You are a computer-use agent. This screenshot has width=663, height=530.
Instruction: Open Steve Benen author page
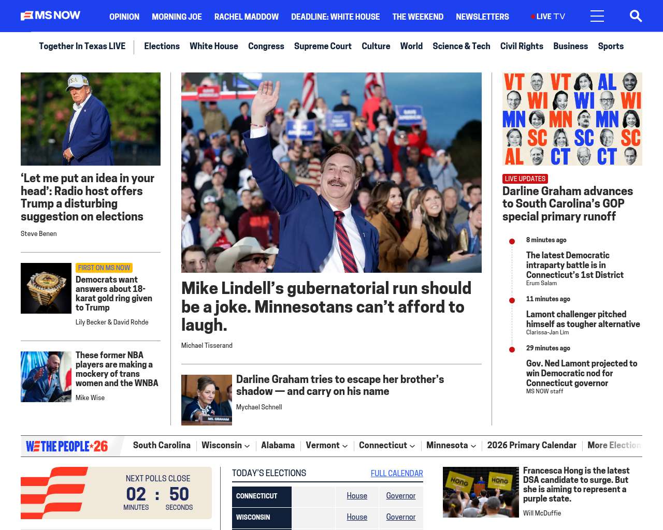(x=39, y=234)
